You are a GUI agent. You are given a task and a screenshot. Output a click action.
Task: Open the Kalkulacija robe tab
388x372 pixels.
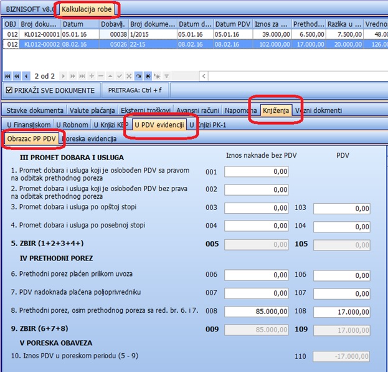[x=87, y=10]
